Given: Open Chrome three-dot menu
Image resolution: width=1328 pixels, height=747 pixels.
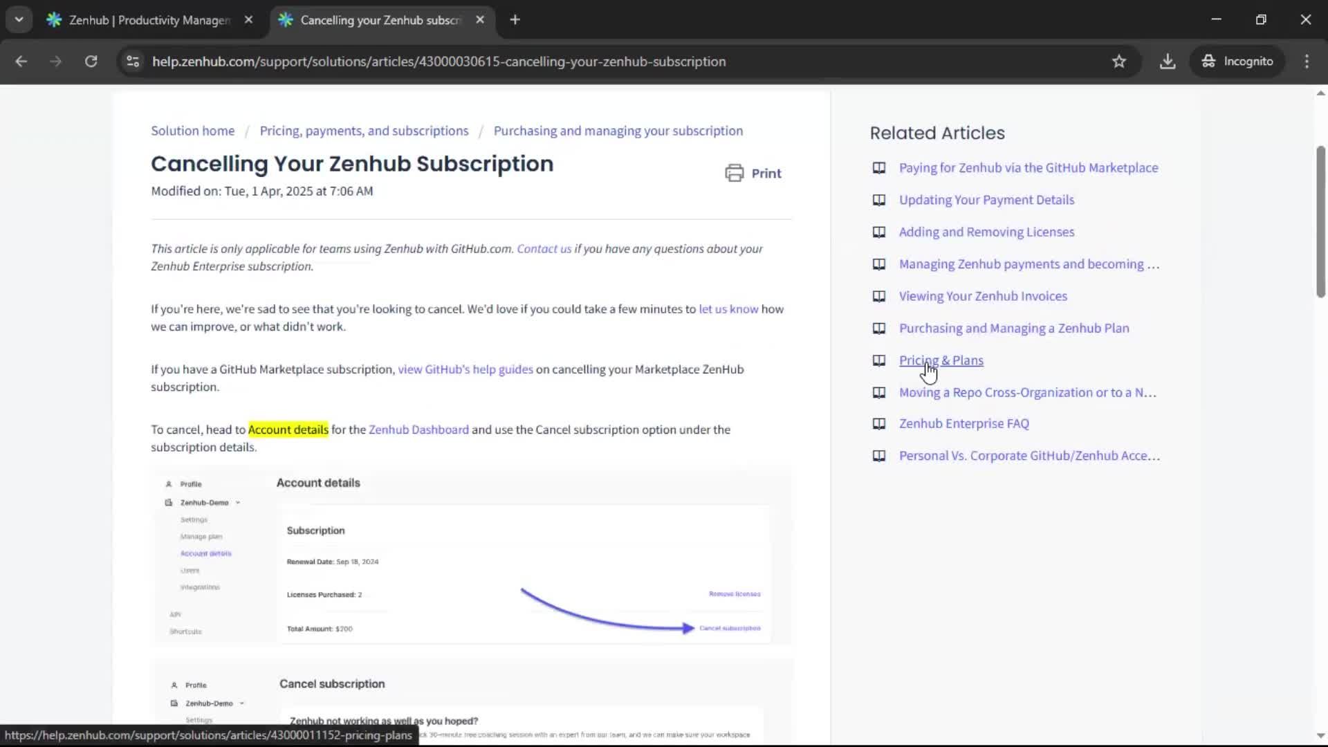Looking at the screenshot, I should click(1307, 62).
